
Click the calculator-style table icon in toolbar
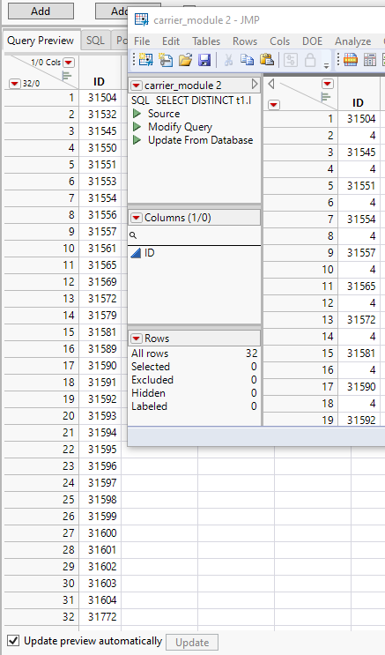(370, 60)
